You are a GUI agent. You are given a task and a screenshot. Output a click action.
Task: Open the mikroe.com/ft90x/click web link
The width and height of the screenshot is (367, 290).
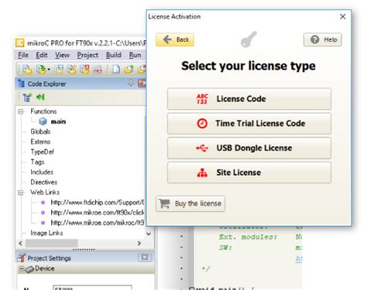coord(98,213)
